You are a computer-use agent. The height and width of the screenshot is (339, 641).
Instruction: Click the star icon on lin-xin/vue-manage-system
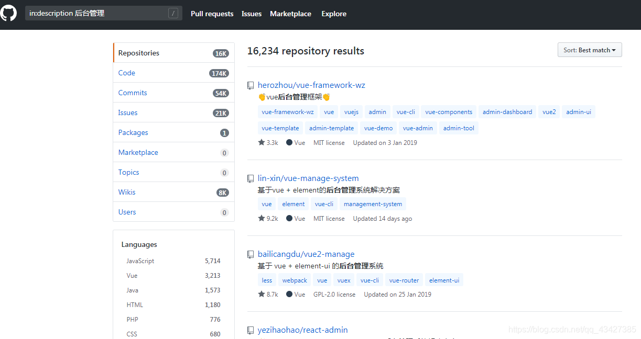tap(260, 218)
